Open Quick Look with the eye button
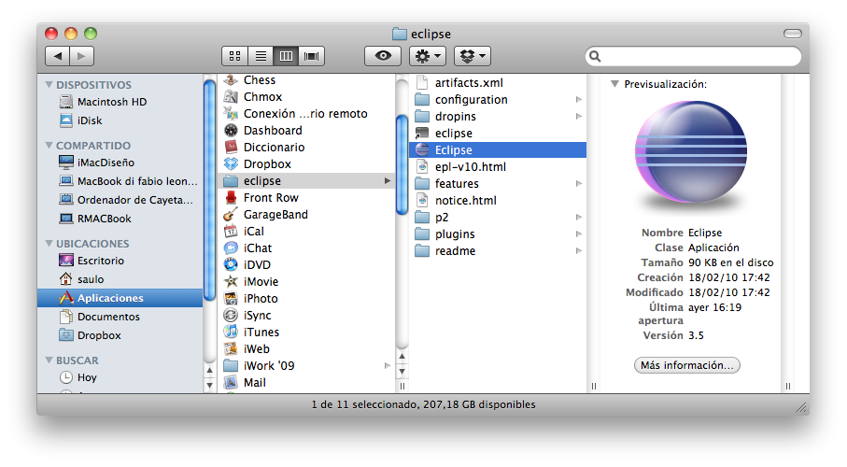847x467 pixels. (x=383, y=56)
